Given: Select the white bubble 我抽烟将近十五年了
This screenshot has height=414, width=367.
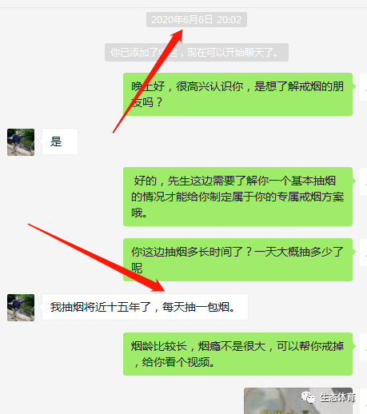Looking at the screenshot, I should [145, 307].
